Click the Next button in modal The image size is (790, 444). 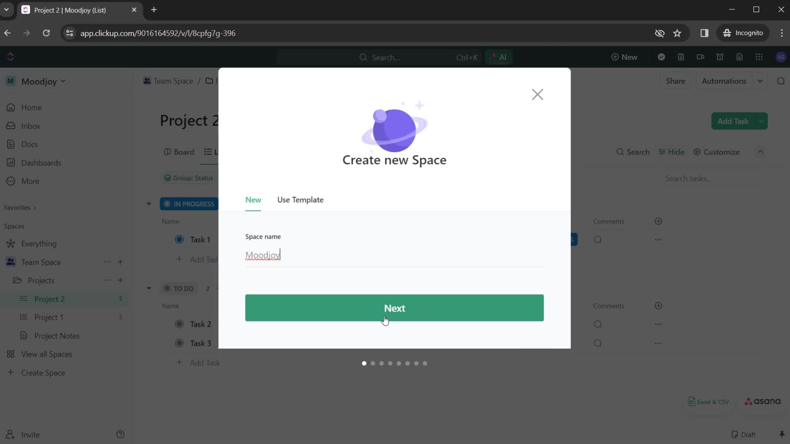point(395,308)
